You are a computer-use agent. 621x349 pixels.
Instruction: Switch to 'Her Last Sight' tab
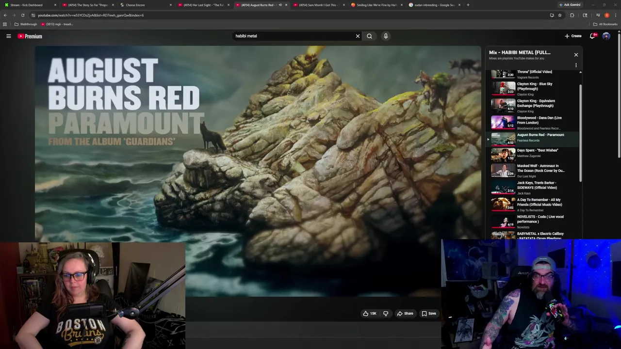pos(203,5)
